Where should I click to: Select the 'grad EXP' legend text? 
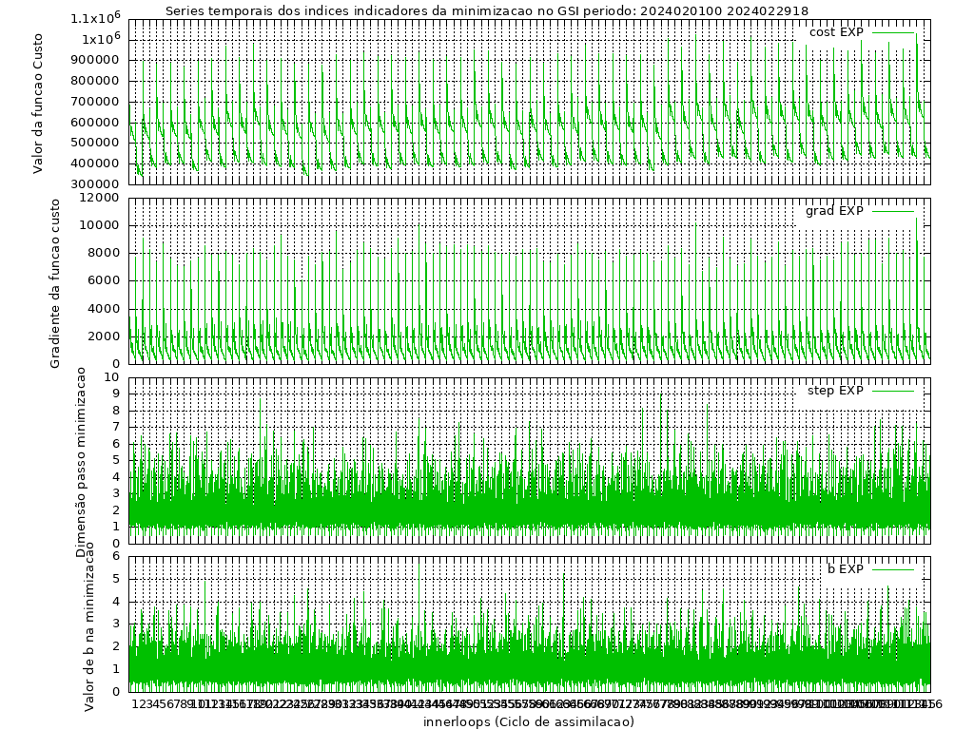[x=834, y=211]
